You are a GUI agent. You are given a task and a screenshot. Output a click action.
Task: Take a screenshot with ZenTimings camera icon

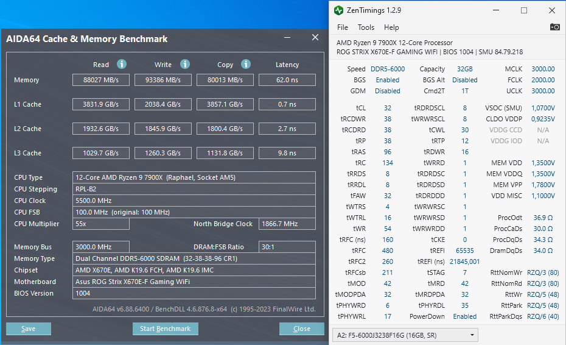pyautogui.click(x=554, y=27)
